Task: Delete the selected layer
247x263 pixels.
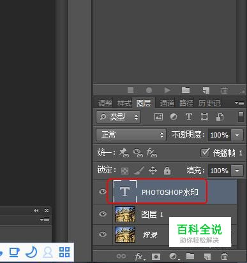Action: pos(224,256)
